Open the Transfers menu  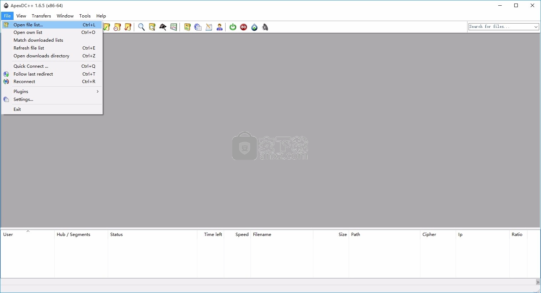coord(41,16)
